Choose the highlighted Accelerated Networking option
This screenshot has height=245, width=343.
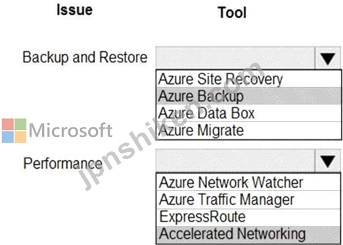(249, 234)
